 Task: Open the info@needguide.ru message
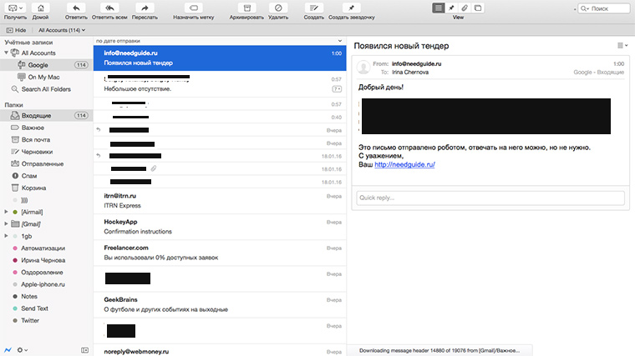tap(220, 58)
